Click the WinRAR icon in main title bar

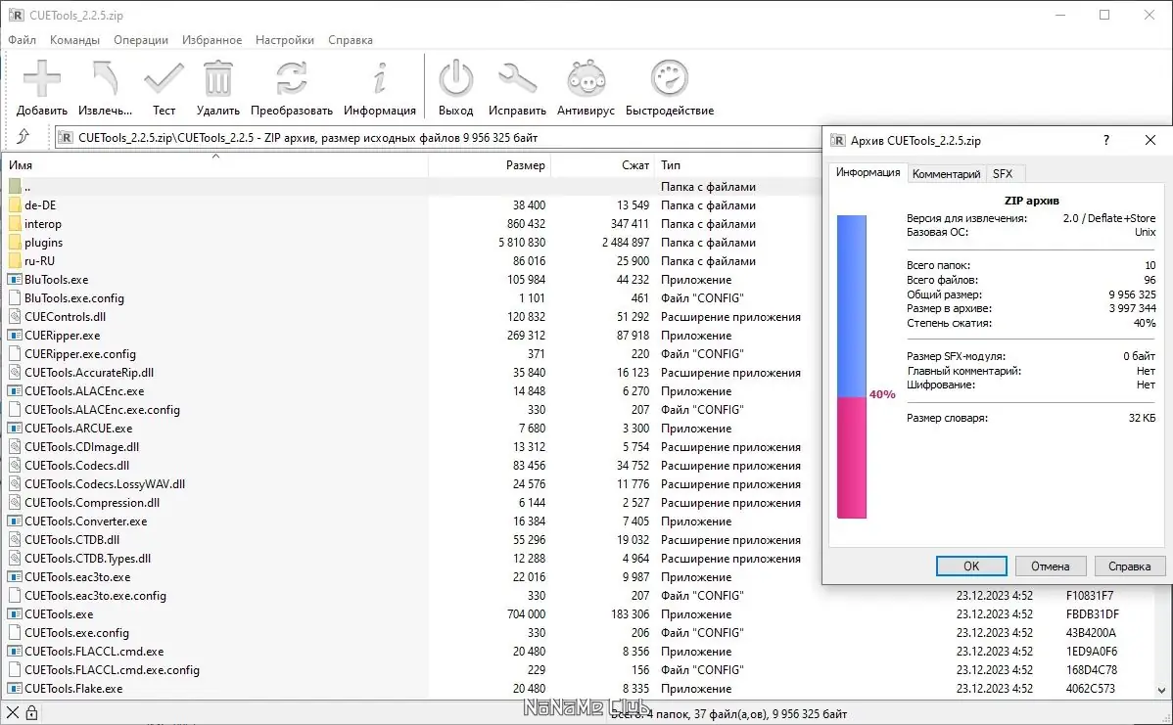click(x=16, y=15)
